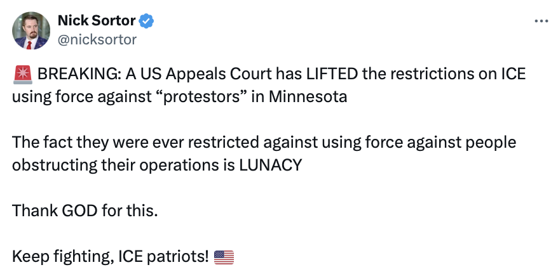Select the "Thank GOD for this." line
This screenshot has height=279, width=558.
click(84, 211)
